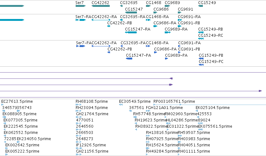Select the CG15247 gene feature bar
The image size is (266, 156).
tap(131, 12)
